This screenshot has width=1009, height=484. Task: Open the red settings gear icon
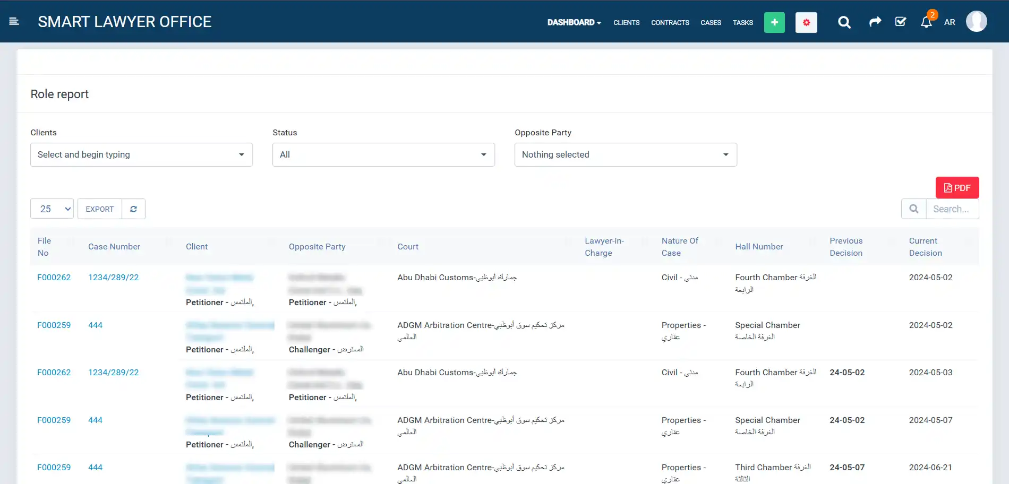tap(806, 22)
